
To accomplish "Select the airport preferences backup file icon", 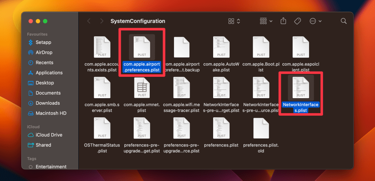I will pyautogui.click(x=182, y=47).
